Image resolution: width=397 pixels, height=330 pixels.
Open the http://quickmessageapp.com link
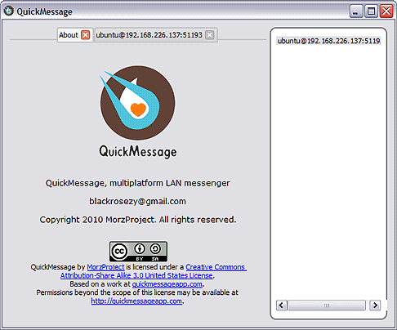(136, 301)
